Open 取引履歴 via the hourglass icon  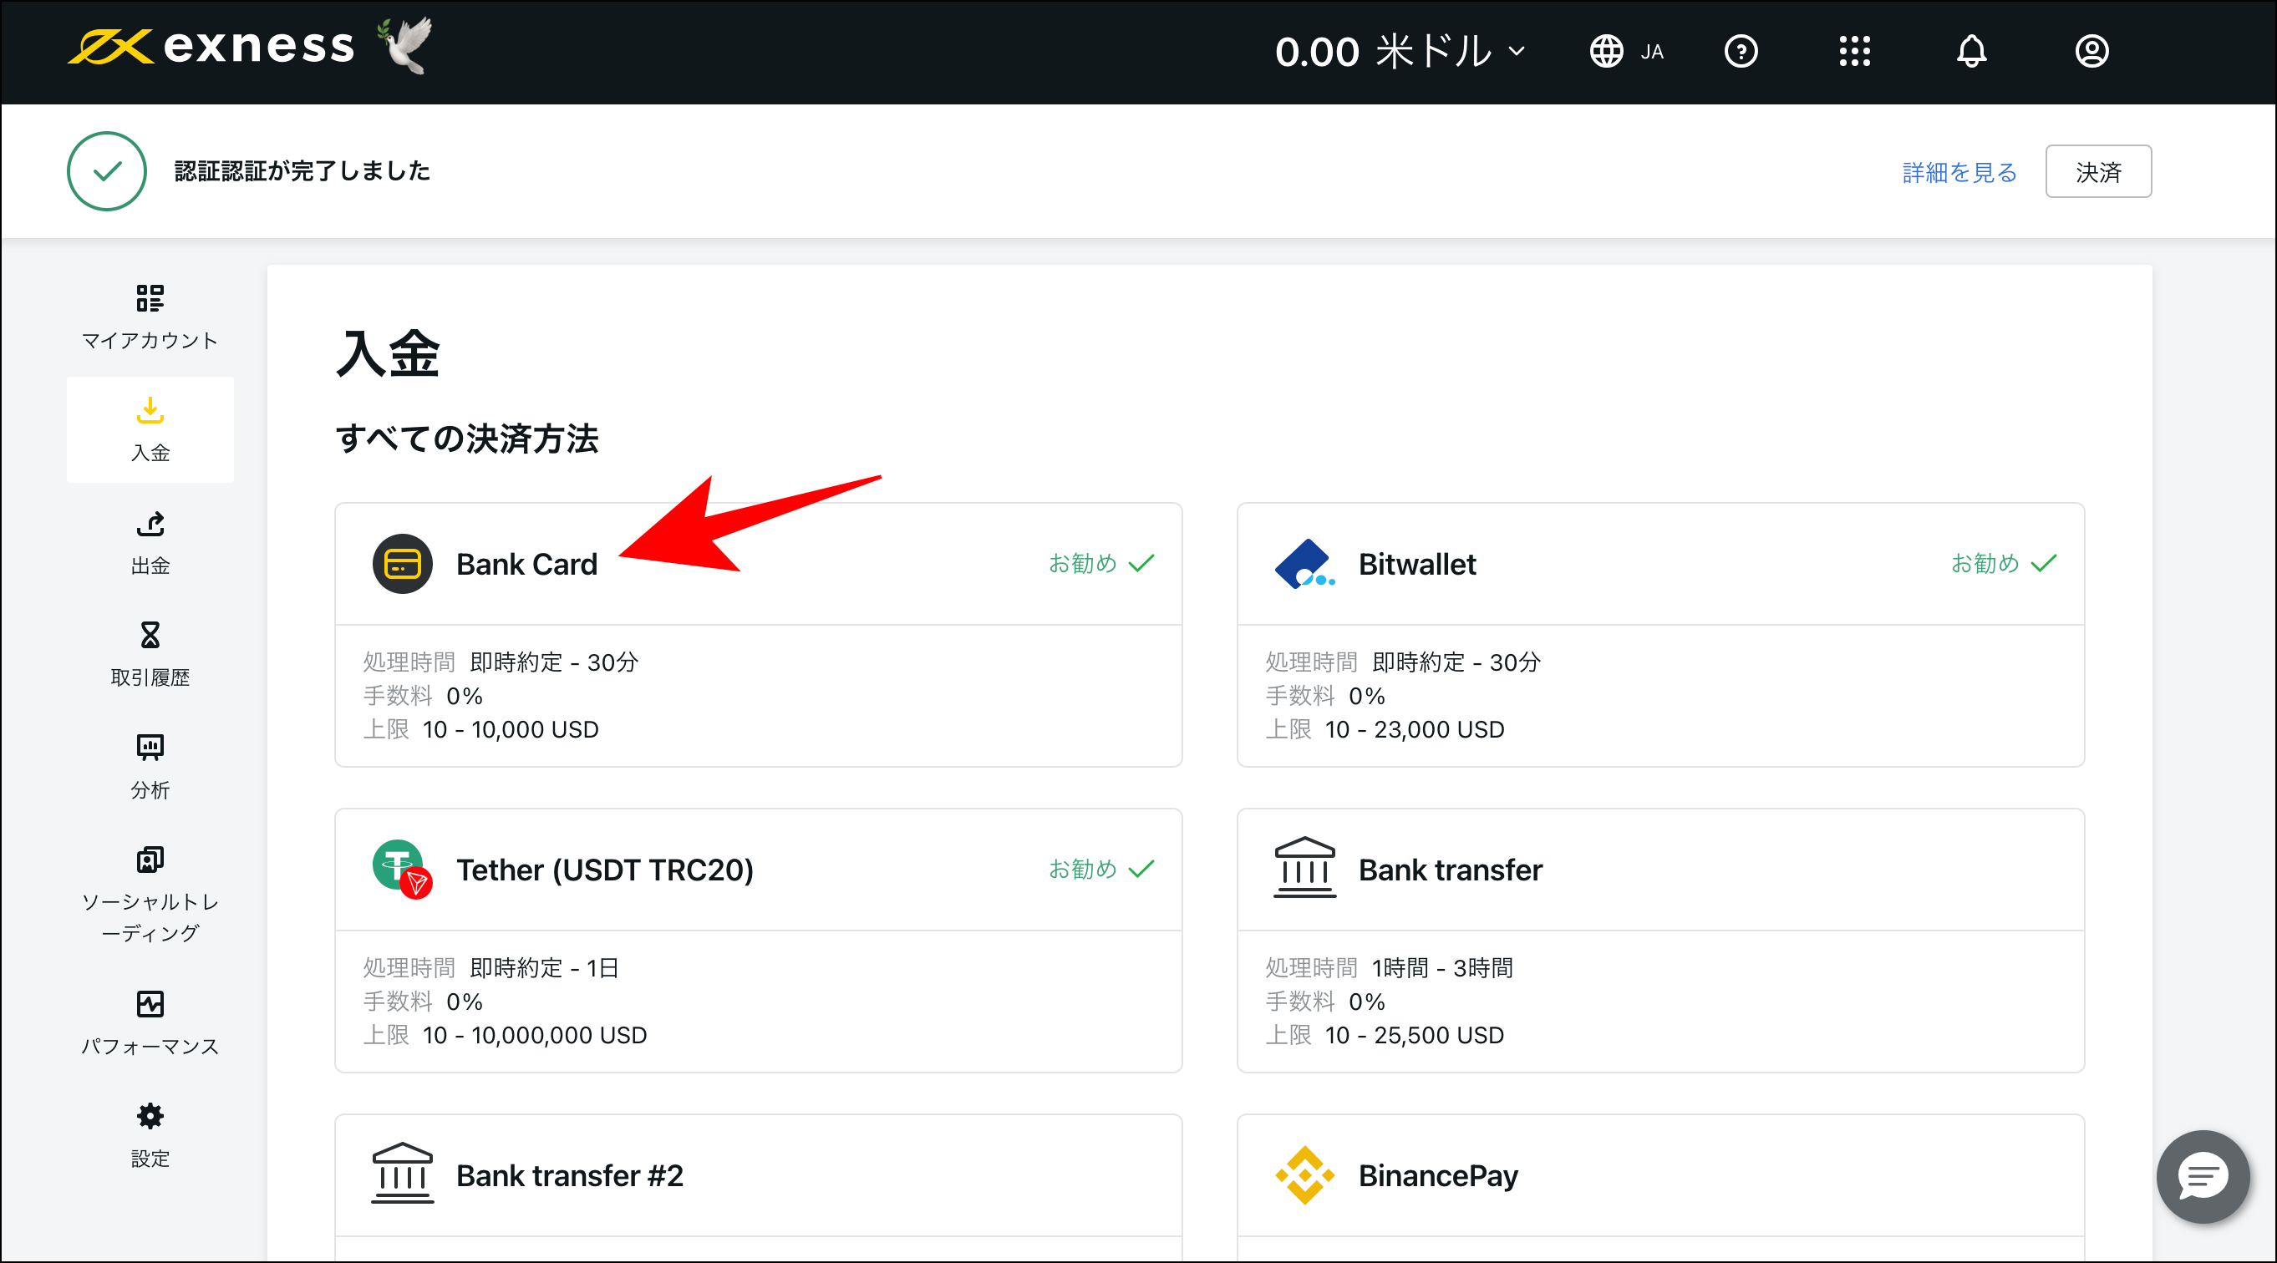click(150, 635)
